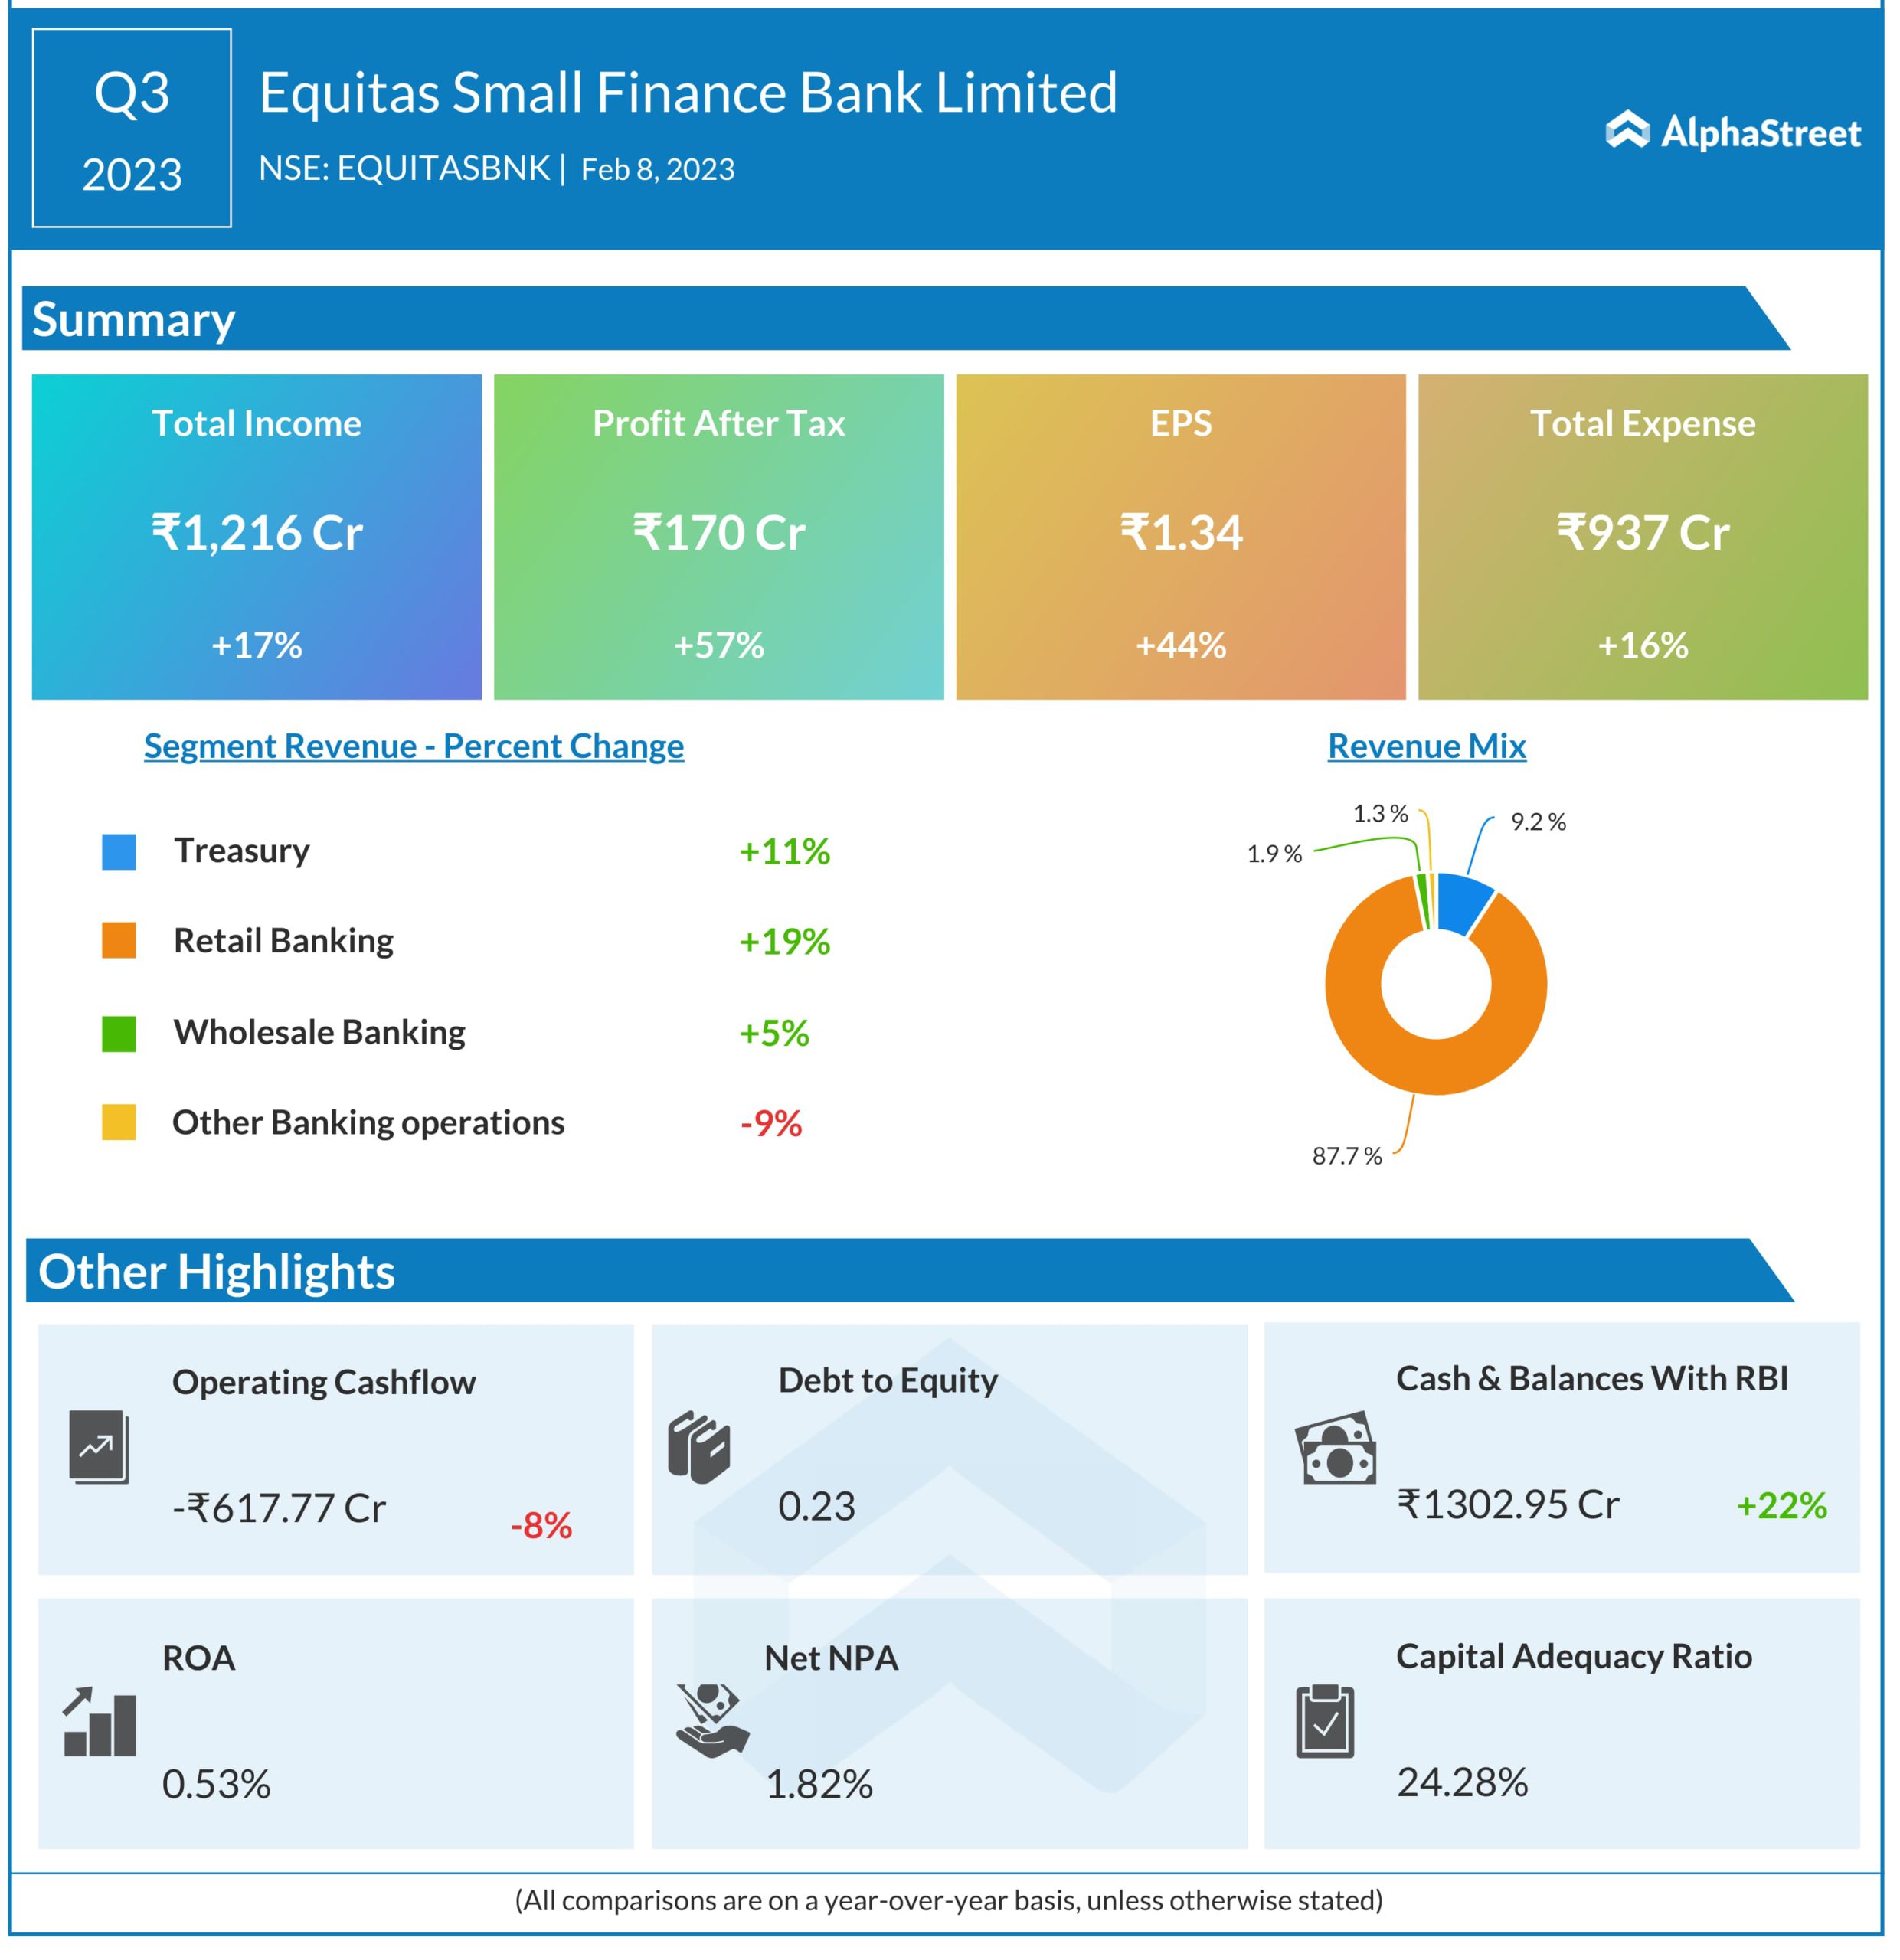Select the EPS summary card
Screen dimensions: 1900x1960
point(1180,537)
